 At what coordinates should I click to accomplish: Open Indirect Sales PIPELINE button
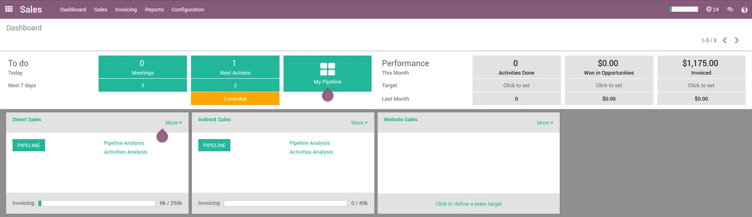[214, 145]
